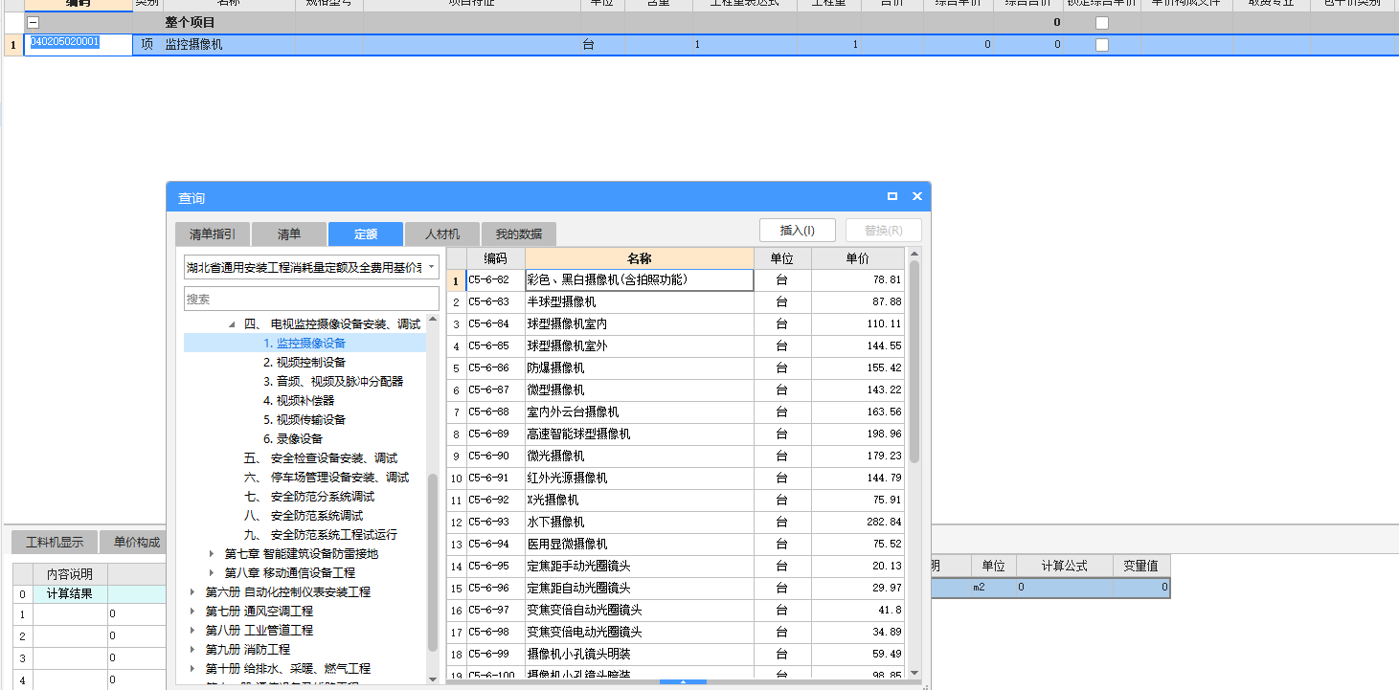Click 单价 column header in quota table

pyautogui.click(x=857, y=258)
